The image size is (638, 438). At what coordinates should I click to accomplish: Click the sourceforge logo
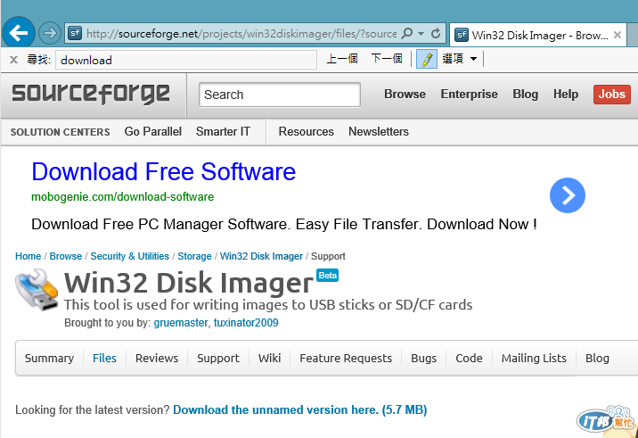90,94
